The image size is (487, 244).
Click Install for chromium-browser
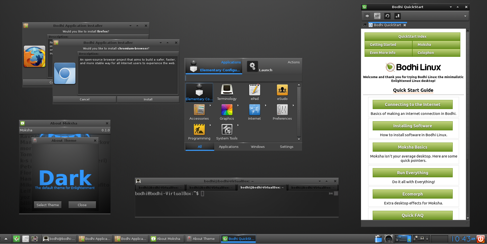(148, 99)
